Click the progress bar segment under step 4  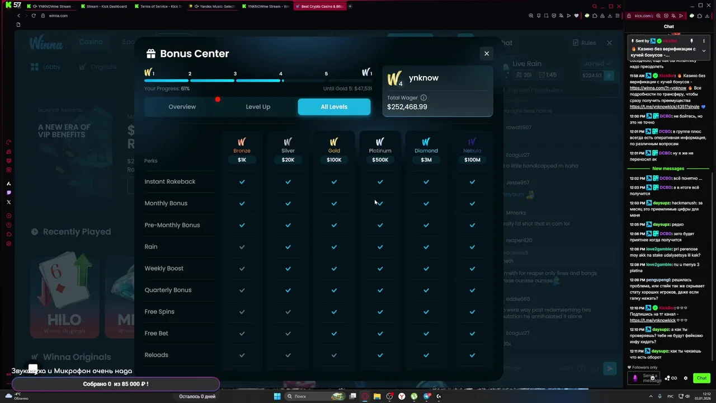[x=304, y=81]
